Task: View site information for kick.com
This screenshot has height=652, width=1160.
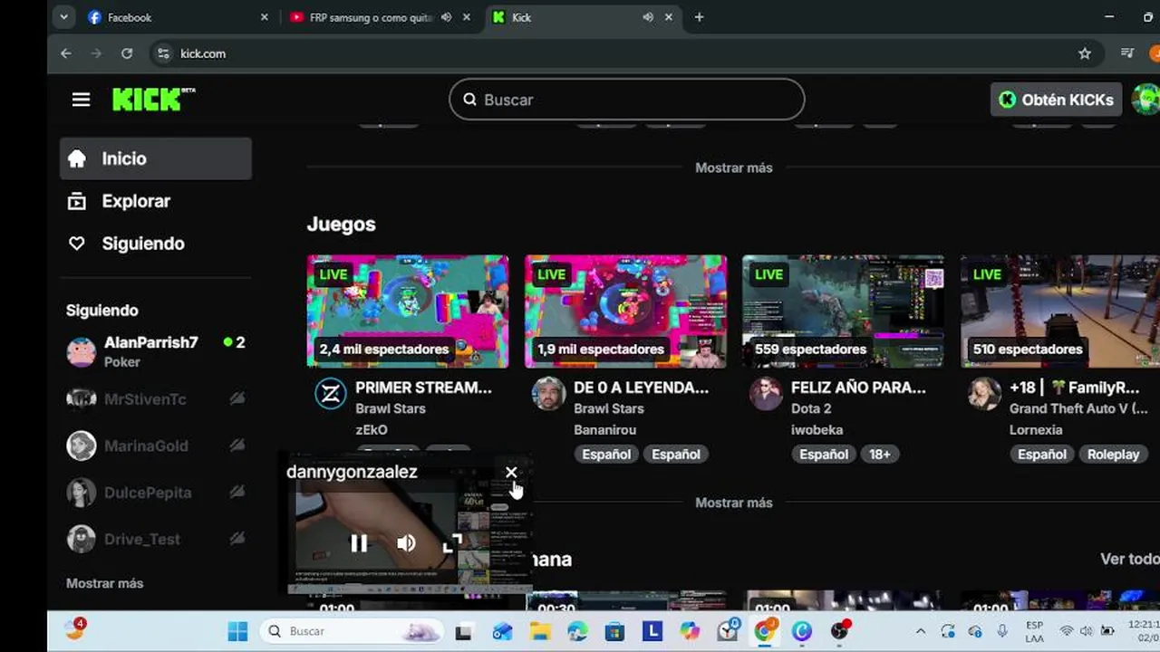Action: point(163,53)
